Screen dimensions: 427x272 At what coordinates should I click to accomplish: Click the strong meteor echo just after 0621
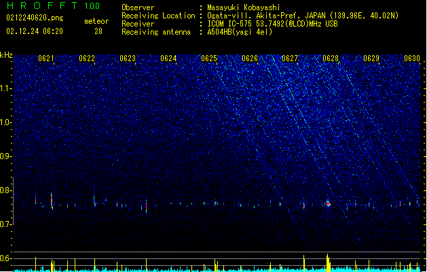tap(52, 201)
